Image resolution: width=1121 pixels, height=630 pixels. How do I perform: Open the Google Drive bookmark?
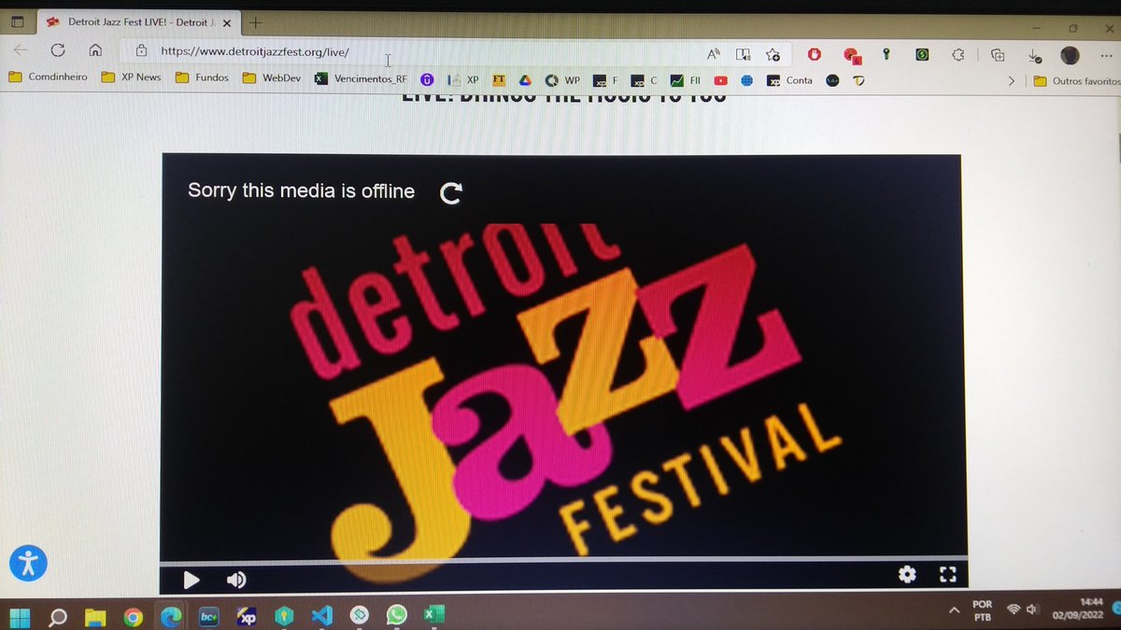tap(525, 80)
